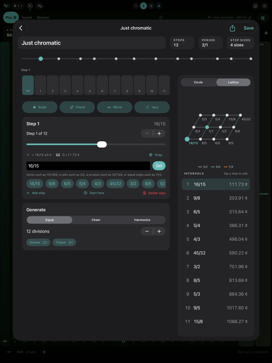Increase the 12 divisions count
Screen dimensions: 272x363
(159, 231)
